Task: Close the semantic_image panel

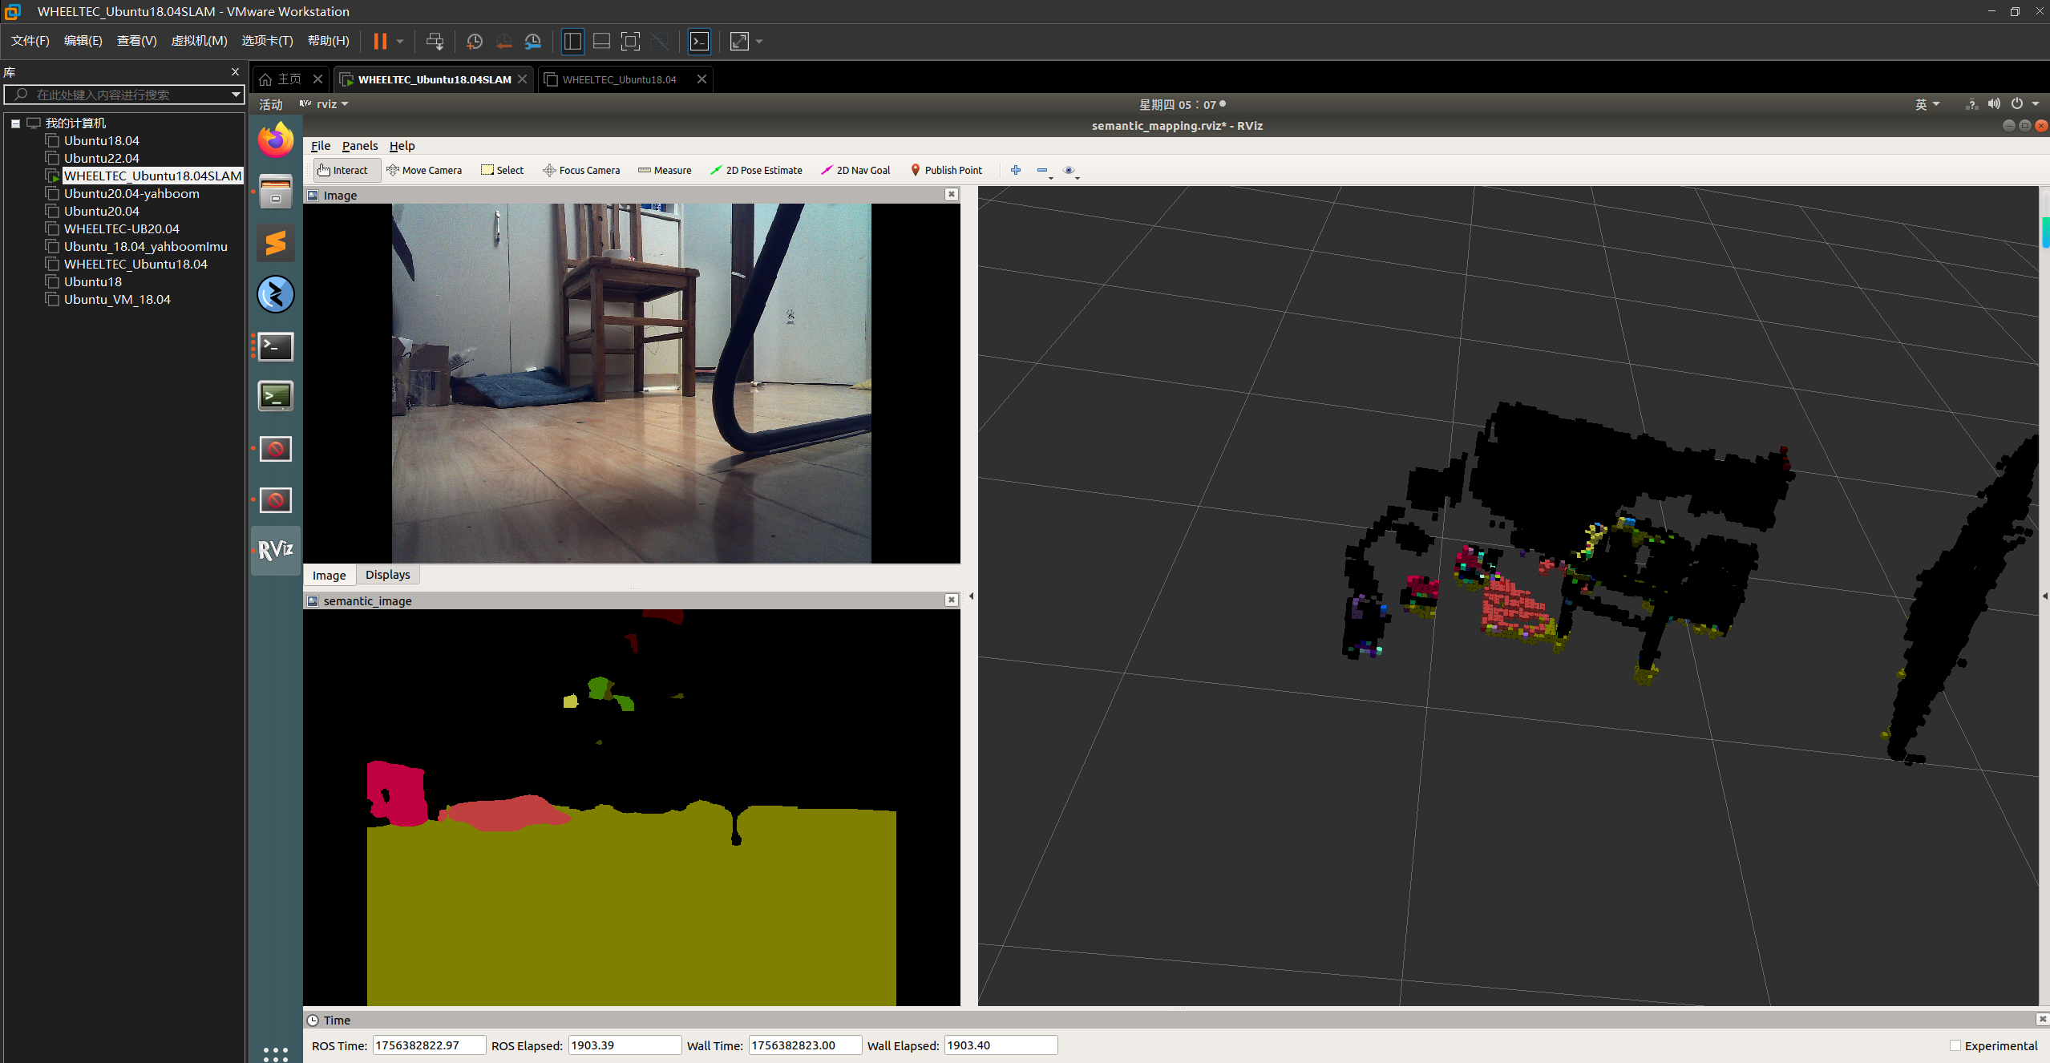Action: pyautogui.click(x=951, y=600)
